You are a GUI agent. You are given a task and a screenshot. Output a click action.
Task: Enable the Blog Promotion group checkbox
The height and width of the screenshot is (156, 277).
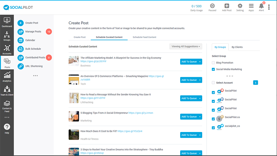click(x=213, y=63)
